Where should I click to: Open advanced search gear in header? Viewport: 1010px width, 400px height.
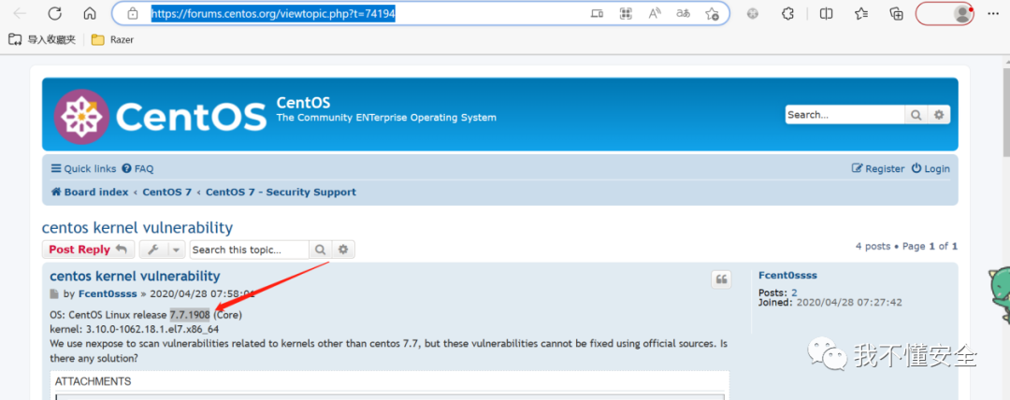939,115
